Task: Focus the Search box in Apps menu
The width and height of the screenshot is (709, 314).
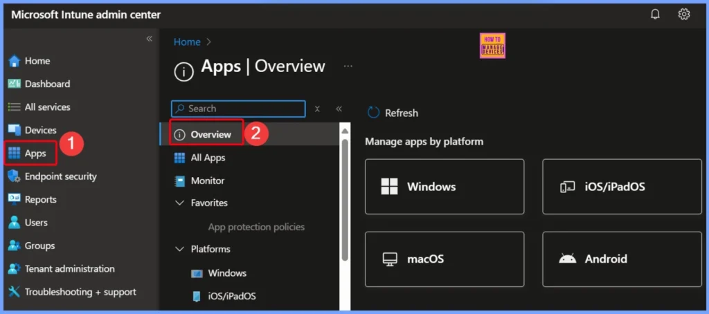Action: point(238,109)
